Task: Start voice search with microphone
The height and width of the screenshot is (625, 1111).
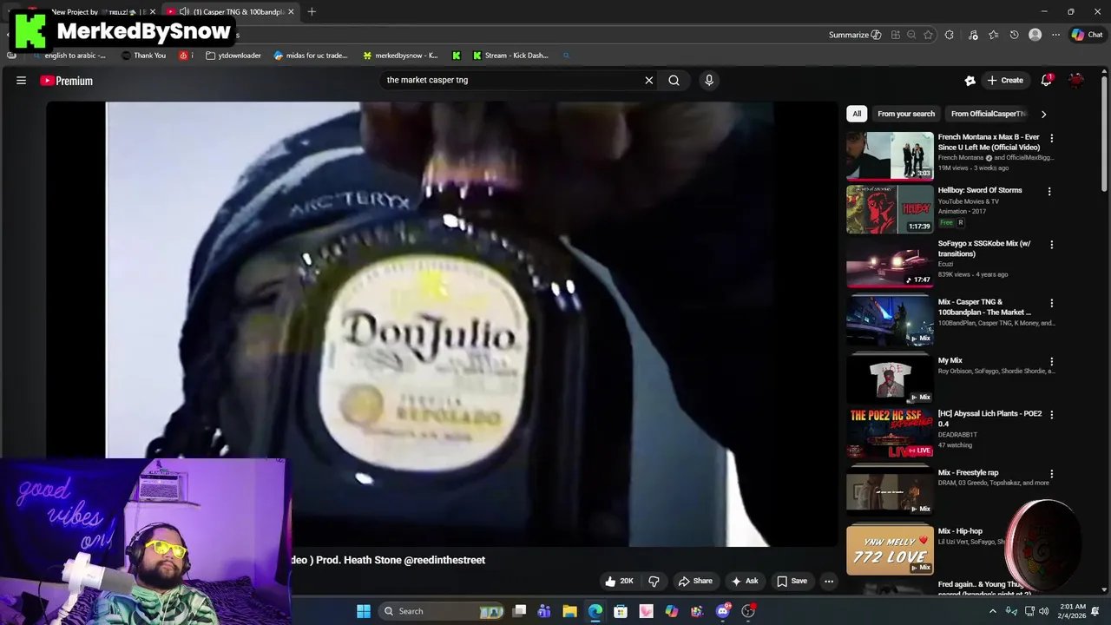Action: pos(709,80)
